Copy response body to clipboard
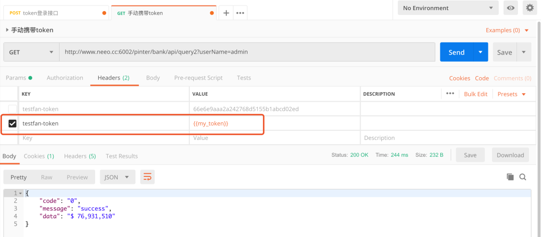541x237 pixels. [510, 177]
